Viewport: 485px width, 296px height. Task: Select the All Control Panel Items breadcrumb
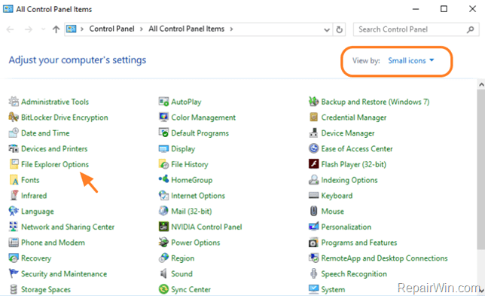[x=186, y=29]
